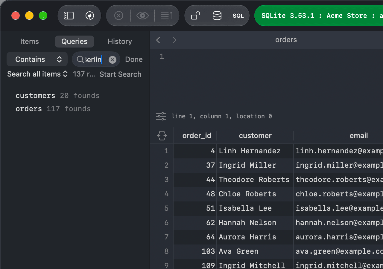
Task: Click the magnifier icon in search field
Action: coord(80,59)
